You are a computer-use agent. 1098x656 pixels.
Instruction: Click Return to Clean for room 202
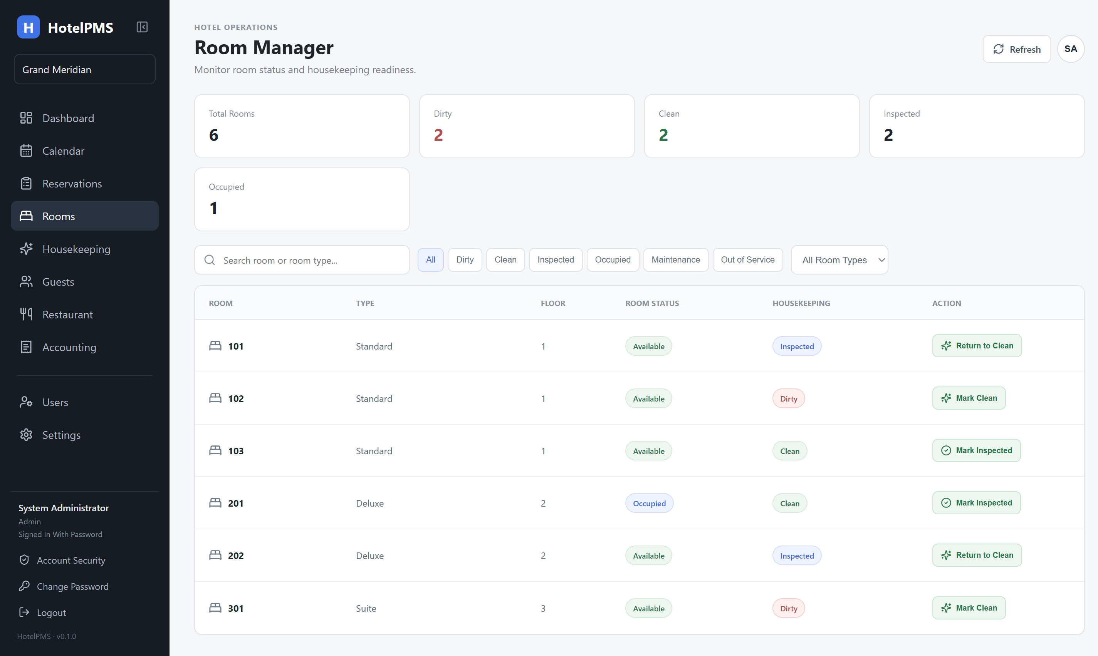pyautogui.click(x=977, y=555)
